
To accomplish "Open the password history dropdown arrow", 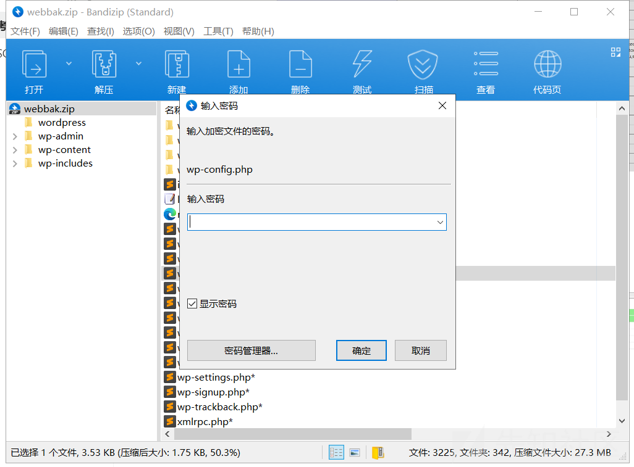I will pyautogui.click(x=440, y=223).
